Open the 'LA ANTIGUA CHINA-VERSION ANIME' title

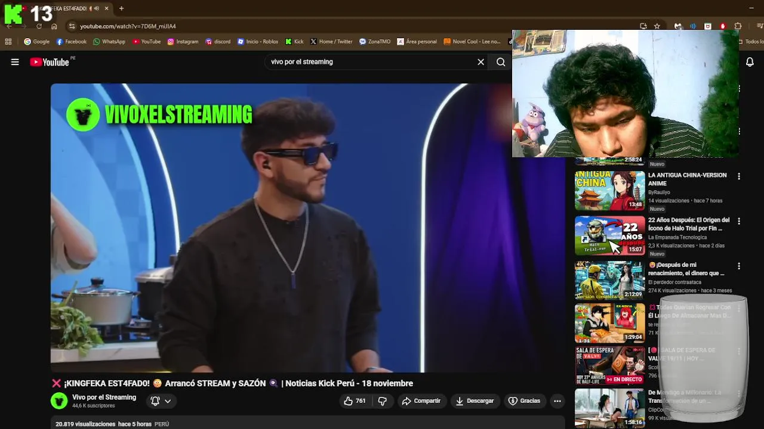coord(687,179)
